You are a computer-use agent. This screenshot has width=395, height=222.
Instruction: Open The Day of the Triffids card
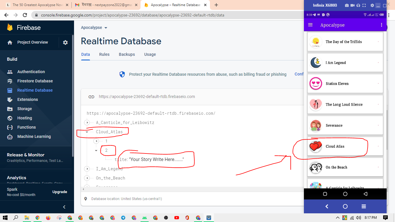pos(345,42)
